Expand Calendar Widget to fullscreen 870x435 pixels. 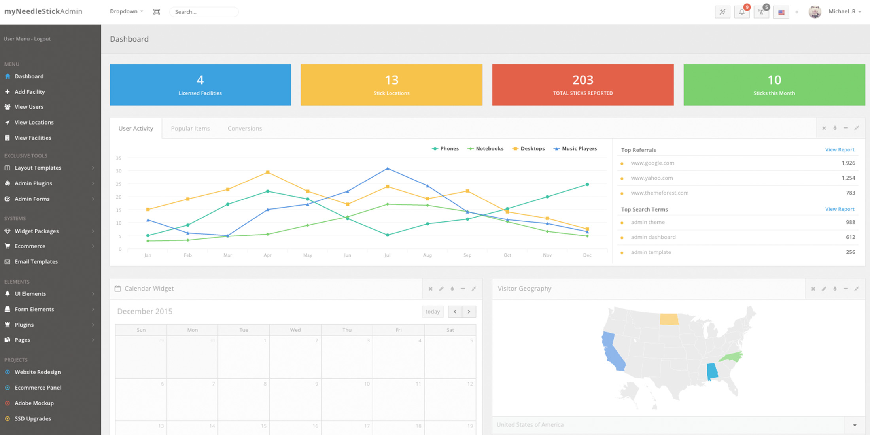tap(474, 289)
